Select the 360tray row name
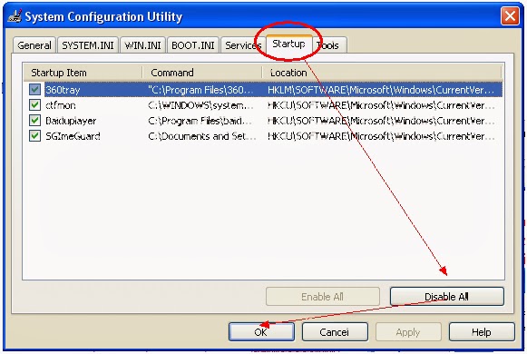 point(63,90)
